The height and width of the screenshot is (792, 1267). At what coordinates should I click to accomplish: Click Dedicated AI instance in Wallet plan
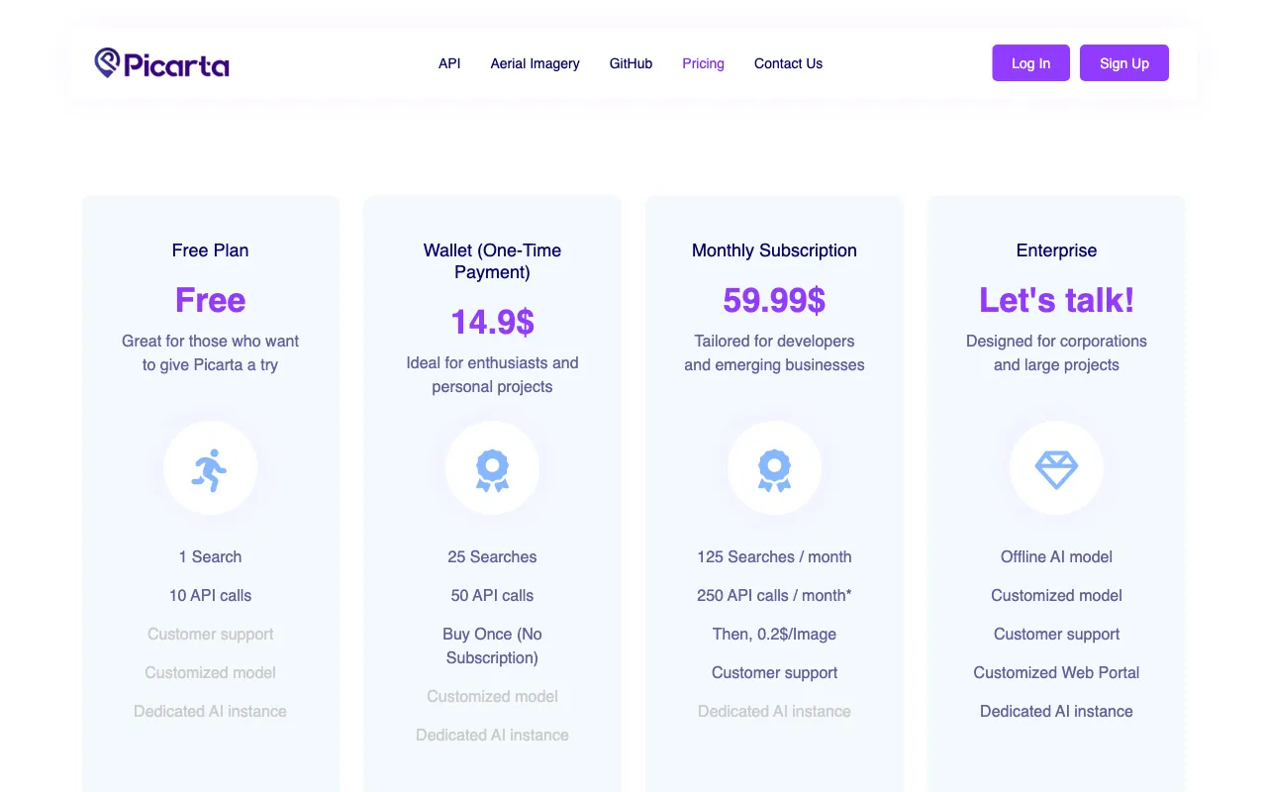click(x=492, y=735)
